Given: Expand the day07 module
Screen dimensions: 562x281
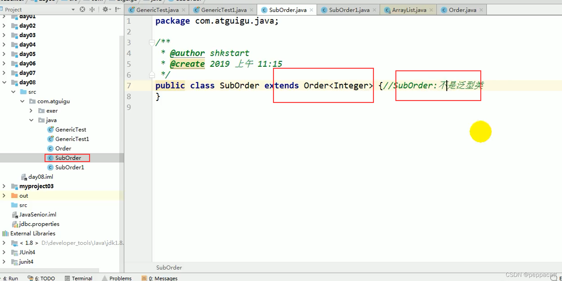Looking at the screenshot, I should click(4, 73).
